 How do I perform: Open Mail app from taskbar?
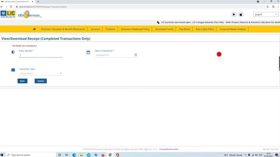(88, 155)
